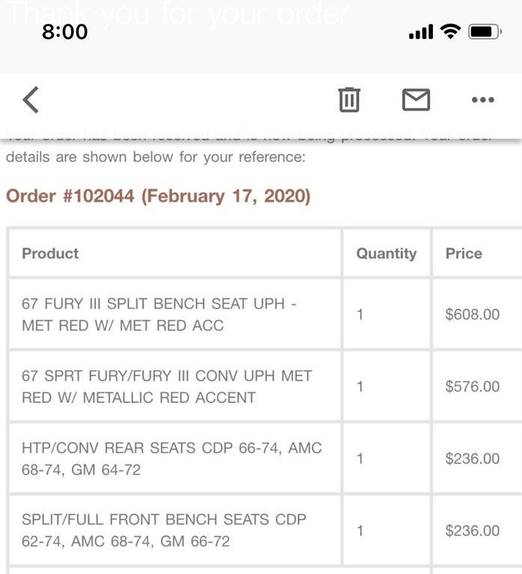Select 67 SPRT Fury Conv UPH product
The width and height of the screenshot is (522, 574).
[166, 386]
